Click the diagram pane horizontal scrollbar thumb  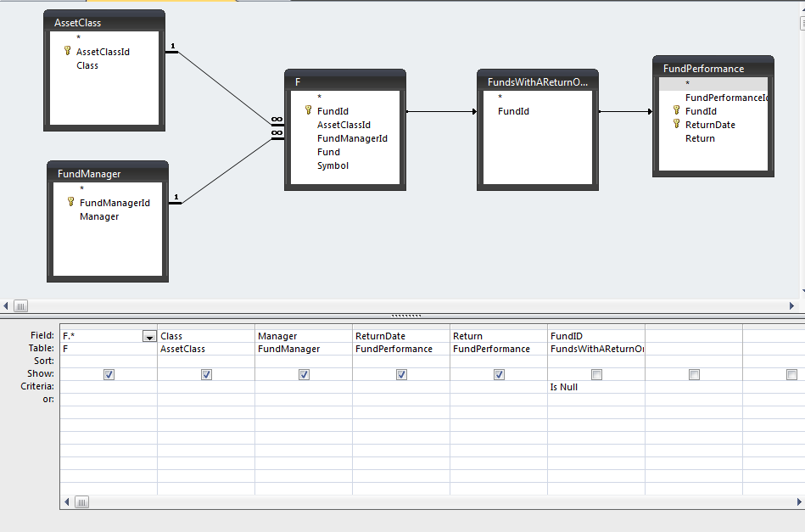(x=20, y=306)
